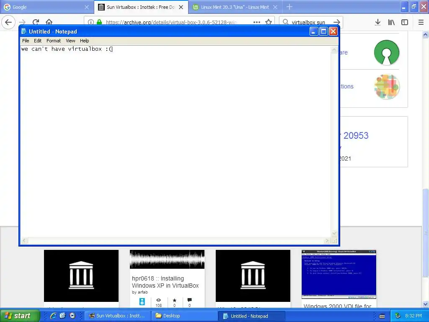Screen dimensions: 429x322
Task: Open the hpr0618 audio waveform thumbnail
Action: [167, 259]
